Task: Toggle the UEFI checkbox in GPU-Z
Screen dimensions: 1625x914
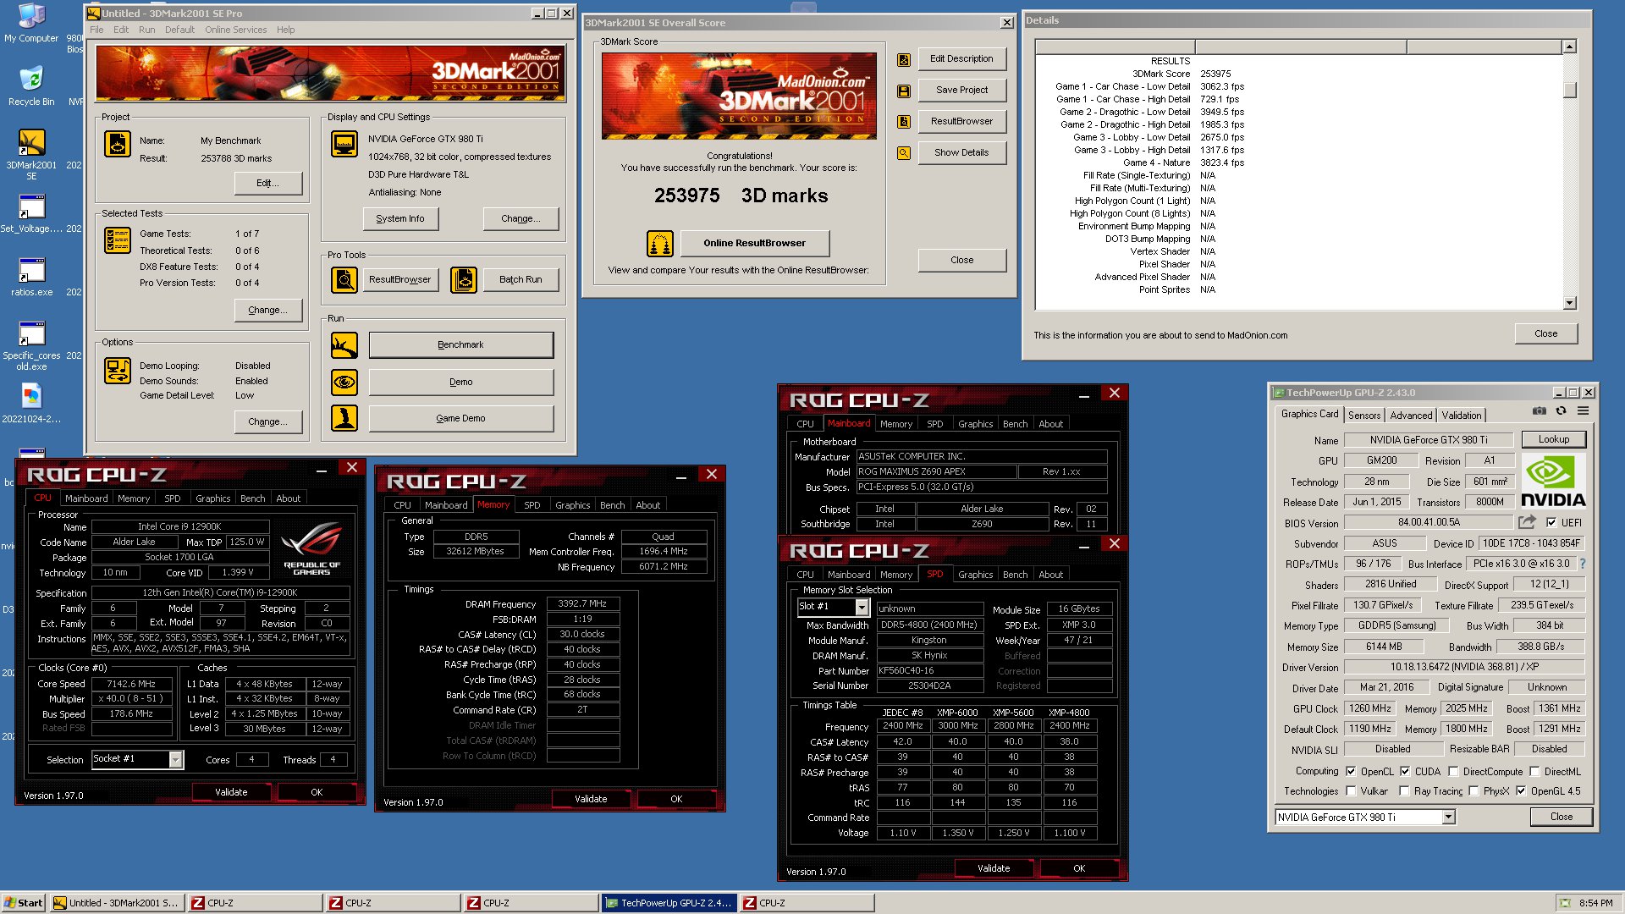Action: point(1551,523)
